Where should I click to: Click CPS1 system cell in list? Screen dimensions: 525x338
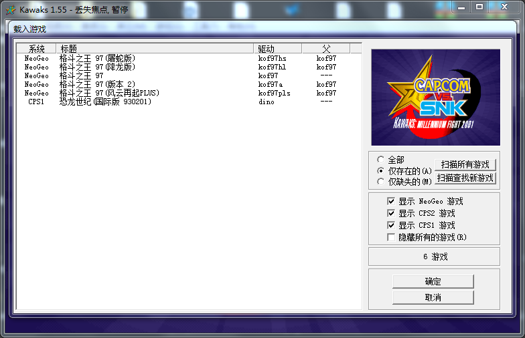(36, 102)
